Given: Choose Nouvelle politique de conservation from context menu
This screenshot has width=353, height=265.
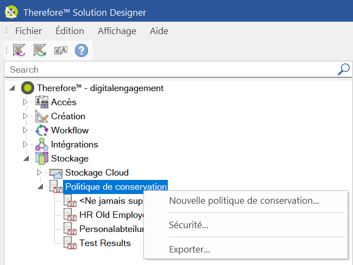Looking at the screenshot, I should [244, 201].
